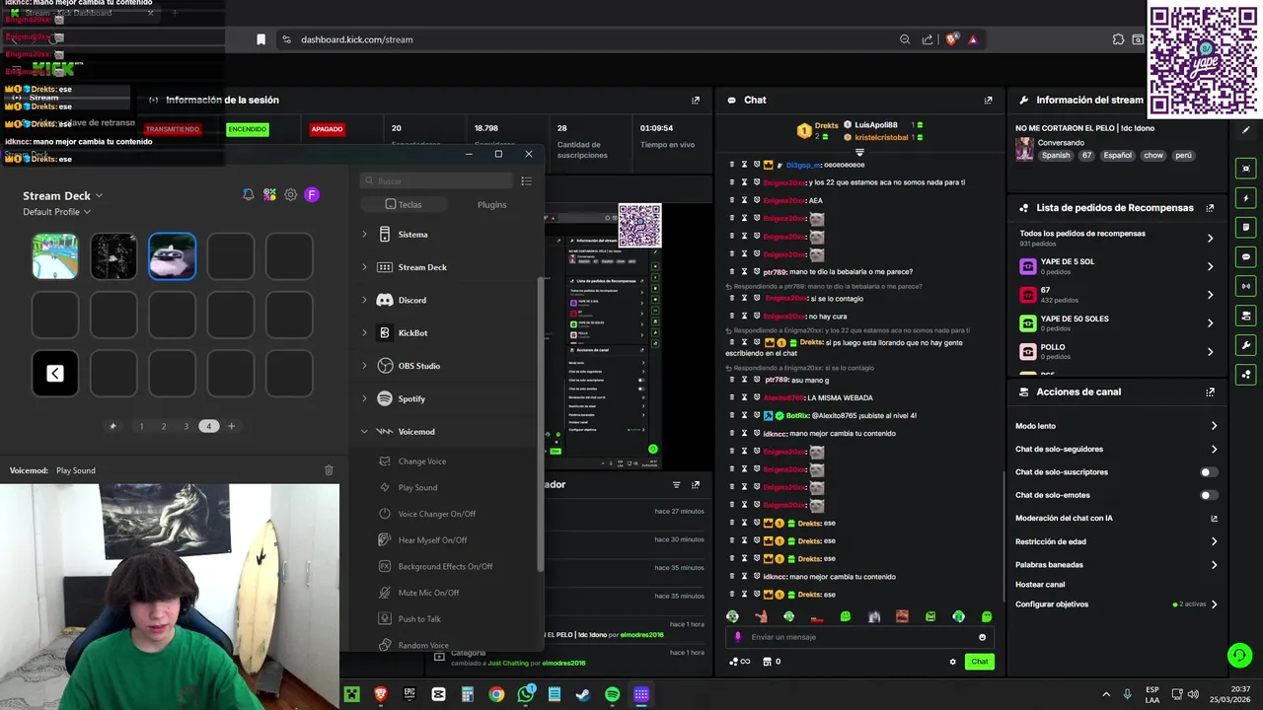Select the Teclas tab
Screen dimensions: 1263x710
pyautogui.click(x=404, y=204)
